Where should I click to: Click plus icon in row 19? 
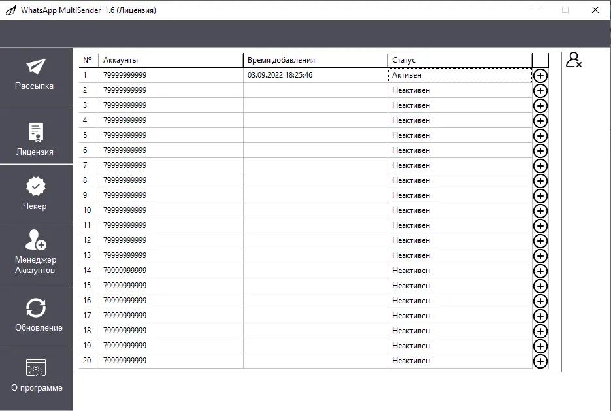pos(540,346)
